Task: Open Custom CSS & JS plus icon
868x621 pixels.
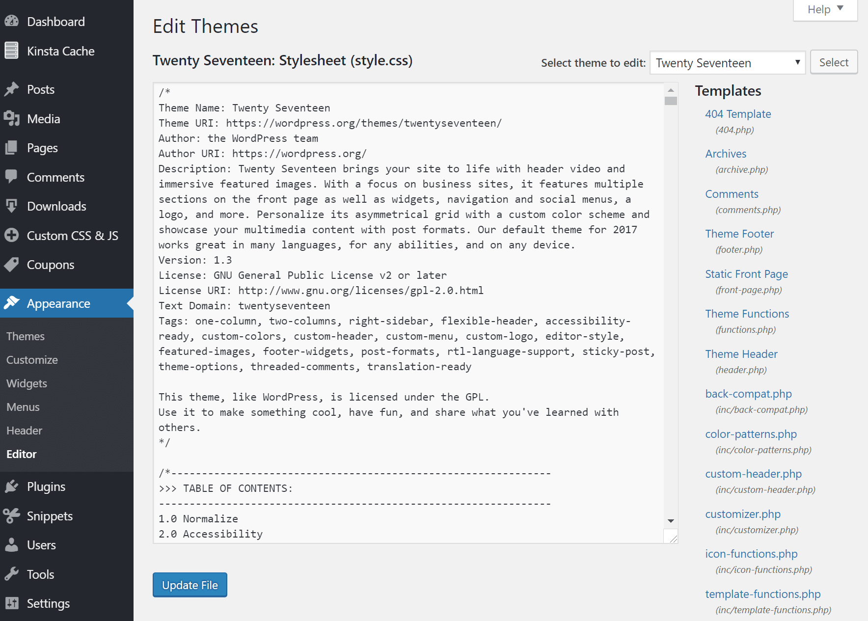Action: [12, 235]
